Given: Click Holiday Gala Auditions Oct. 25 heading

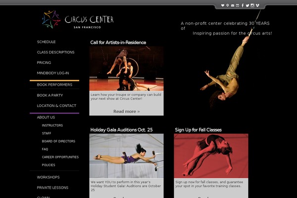Looking at the screenshot, I should [x=121, y=130].
